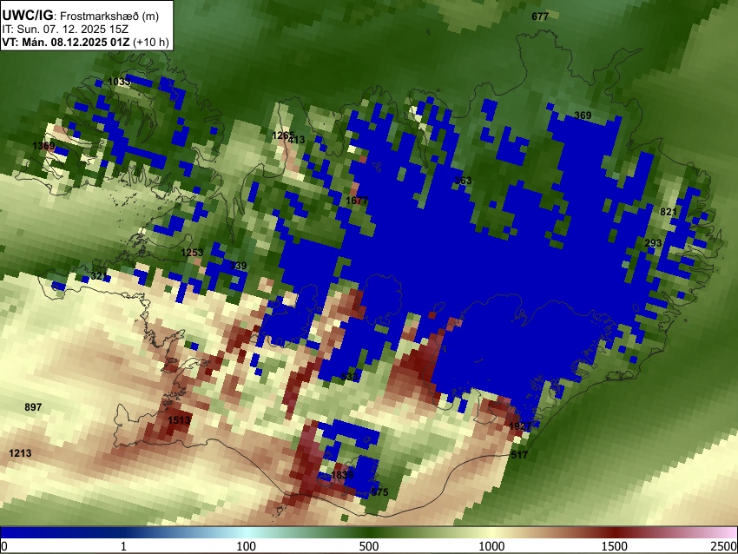Click the map value '413'
738x554 pixels.
pyautogui.click(x=297, y=139)
